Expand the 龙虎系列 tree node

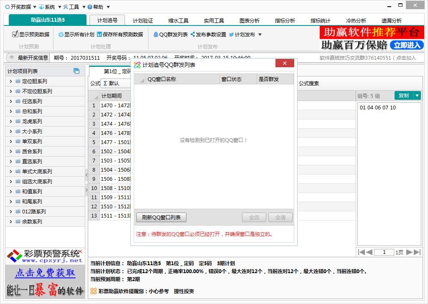tap(11, 122)
